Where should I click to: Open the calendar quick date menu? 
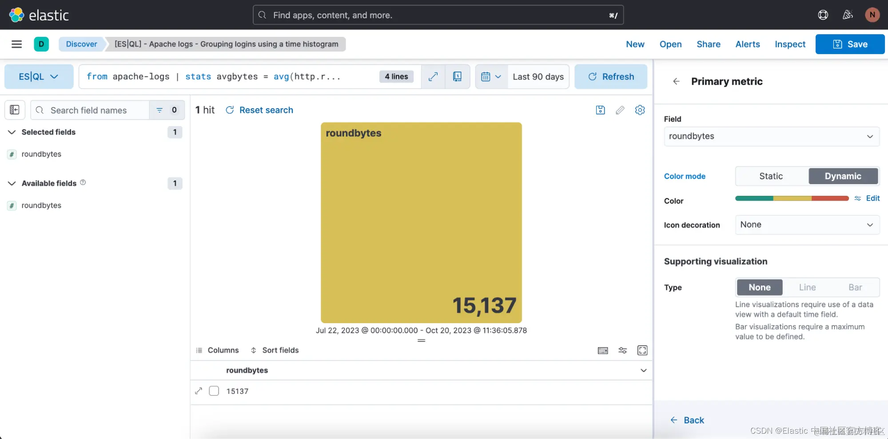pyautogui.click(x=491, y=77)
